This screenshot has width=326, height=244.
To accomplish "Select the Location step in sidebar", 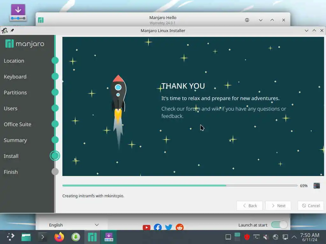I will click(x=14, y=61).
